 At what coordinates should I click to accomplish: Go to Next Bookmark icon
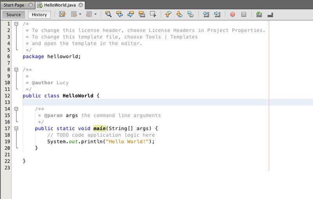pyautogui.click(x=179, y=14)
